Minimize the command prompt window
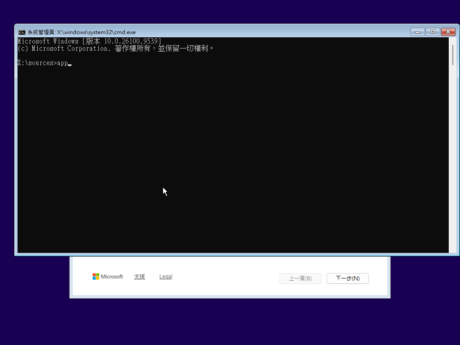 click(417, 32)
